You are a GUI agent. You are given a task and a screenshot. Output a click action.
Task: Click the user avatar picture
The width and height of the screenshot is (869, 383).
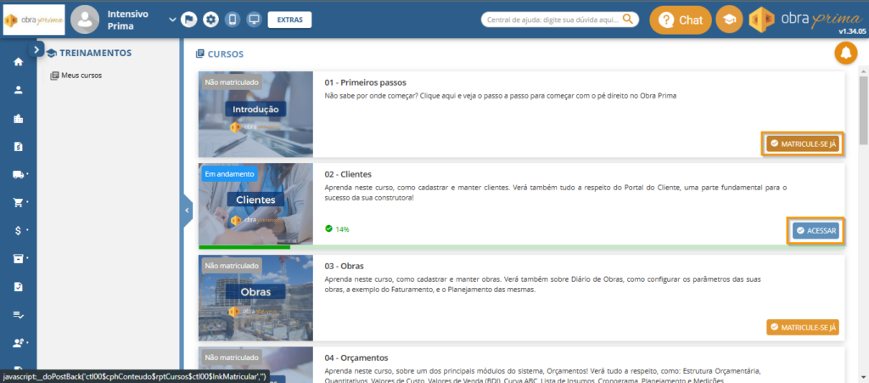[x=85, y=20]
